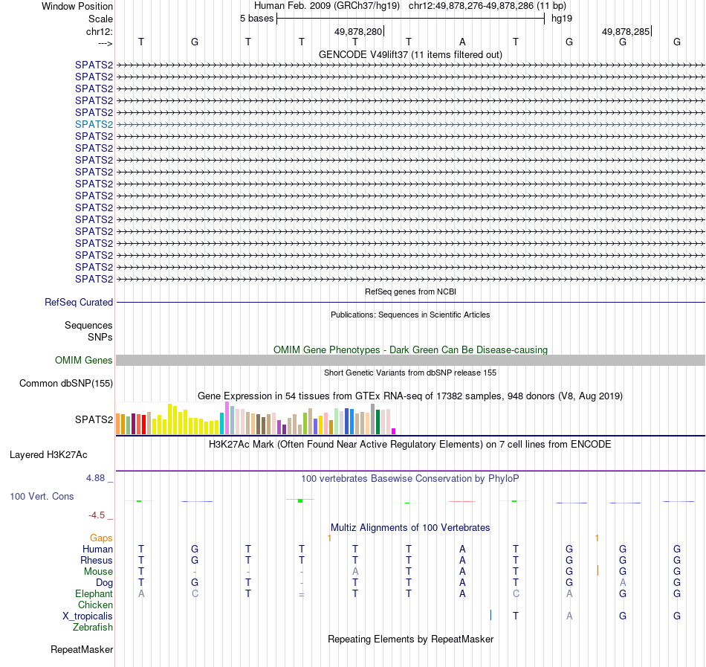Image resolution: width=706 pixels, height=667 pixels.
Task: Click the T base in the X_tropicalis row
Action: (x=516, y=616)
